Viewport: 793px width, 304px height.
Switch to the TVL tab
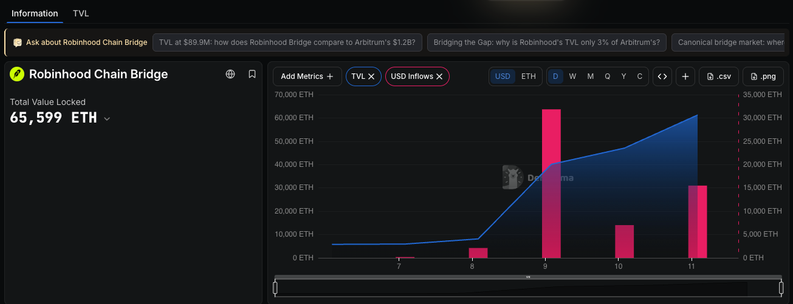pyautogui.click(x=81, y=13)
